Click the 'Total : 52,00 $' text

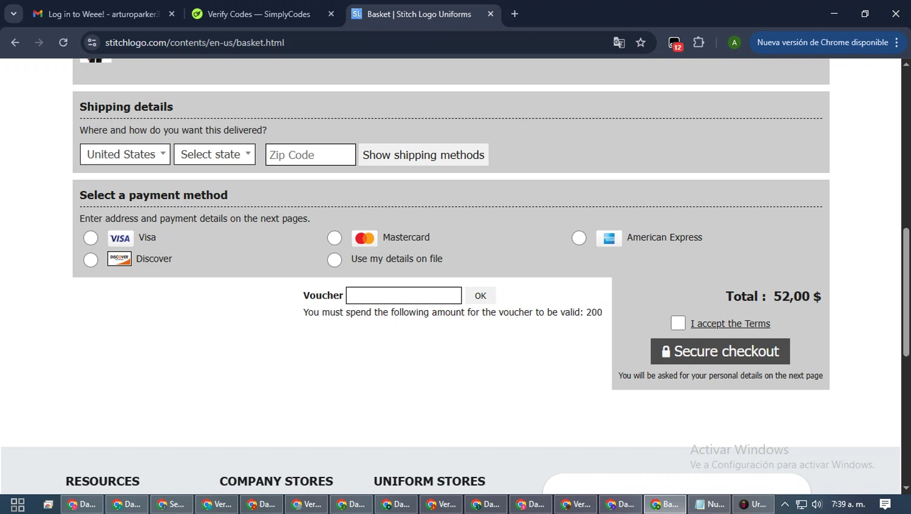click(x=773, y=296)
